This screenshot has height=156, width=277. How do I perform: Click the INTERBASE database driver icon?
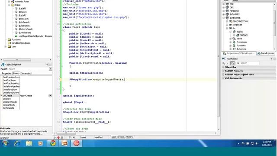(x=227, y=18)
